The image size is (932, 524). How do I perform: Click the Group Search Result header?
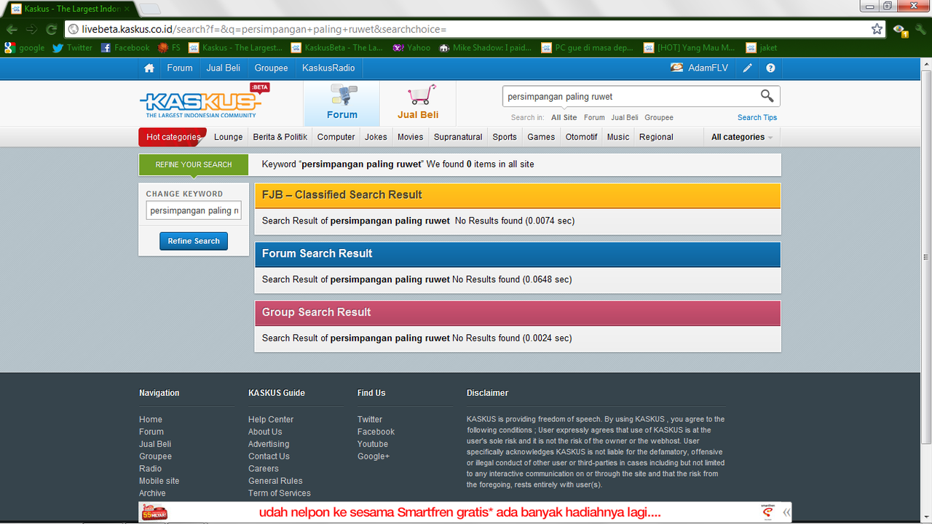(517, 313)
